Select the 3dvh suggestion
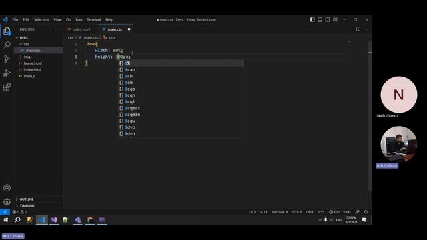This screenshot has width=427, height=240. click(x=181, y=133)
